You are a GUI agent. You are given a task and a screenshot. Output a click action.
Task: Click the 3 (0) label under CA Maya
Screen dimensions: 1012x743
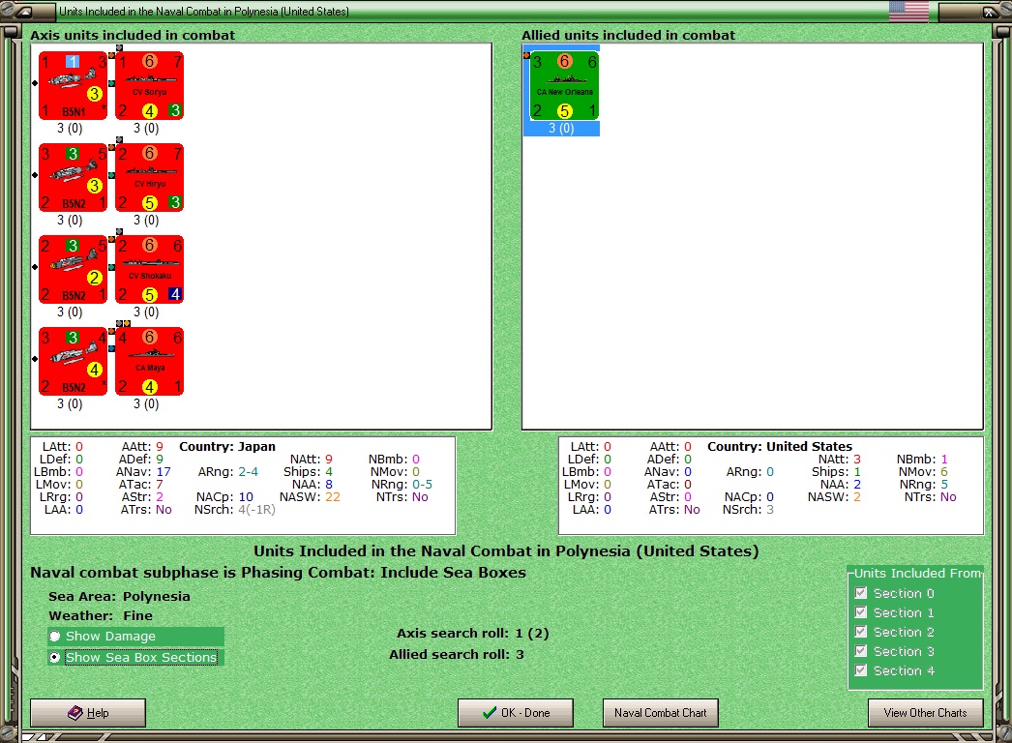[146, 404]
